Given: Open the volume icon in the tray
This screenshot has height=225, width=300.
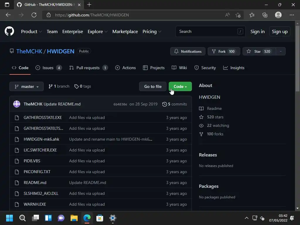Looking at the screenshot, I should (x=262, y=218).
